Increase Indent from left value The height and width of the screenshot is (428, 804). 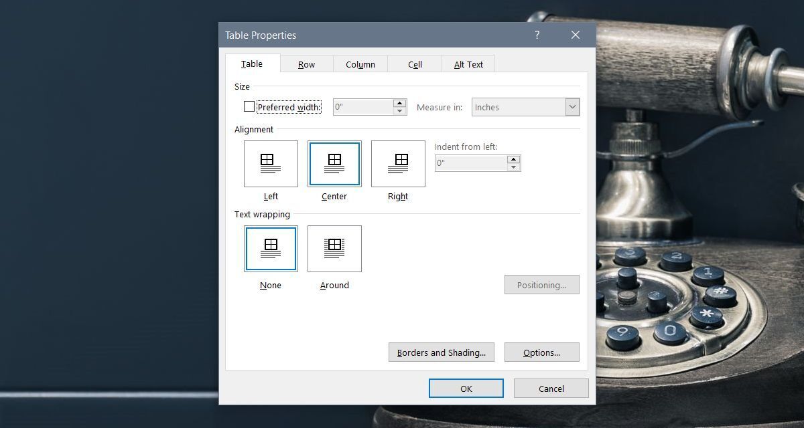(514, 159)
